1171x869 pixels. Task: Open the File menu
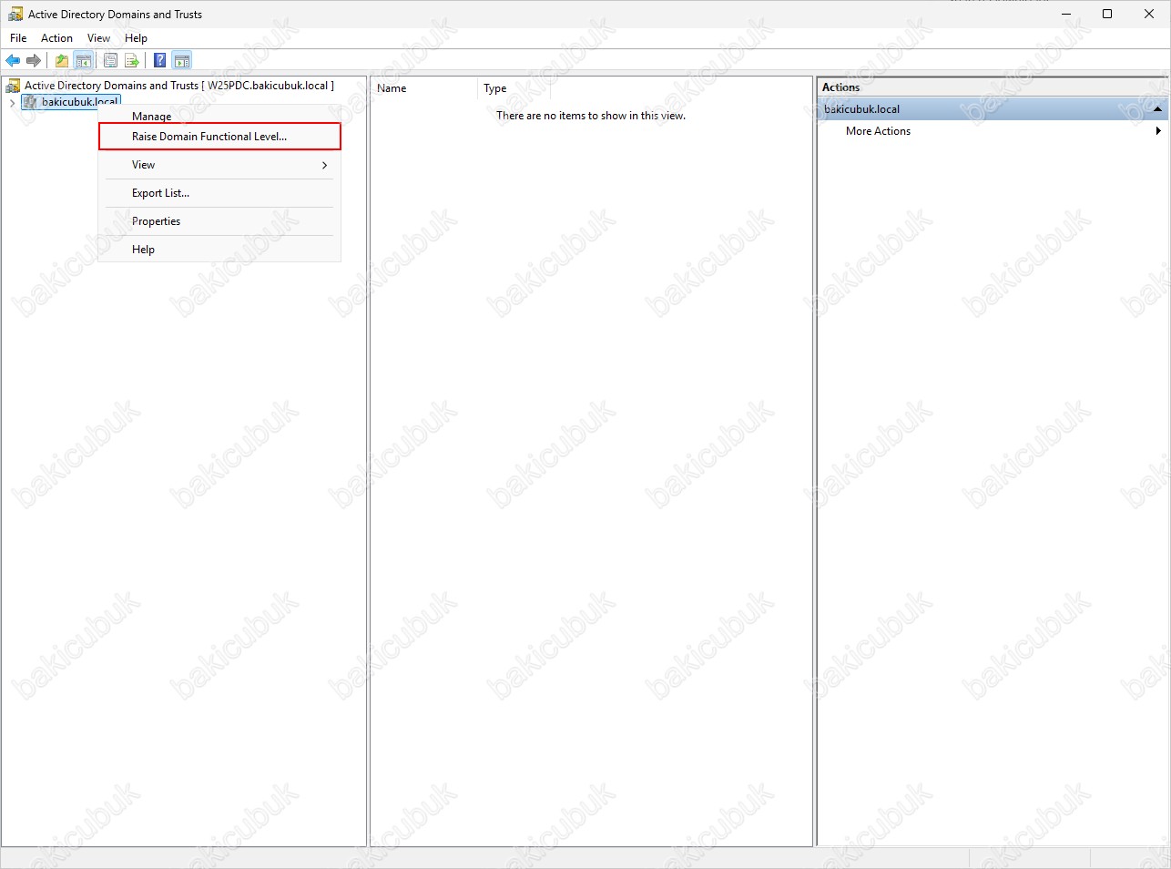[18, 38]
